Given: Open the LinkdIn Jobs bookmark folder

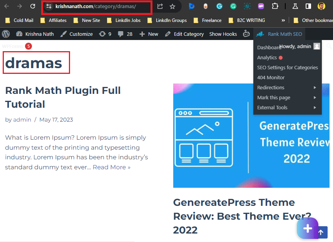Looking at the screenshot, I should pyautogui.click(x=124, y=20).
